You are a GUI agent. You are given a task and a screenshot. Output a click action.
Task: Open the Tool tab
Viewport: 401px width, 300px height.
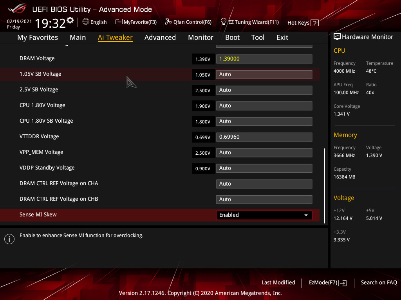258,37
